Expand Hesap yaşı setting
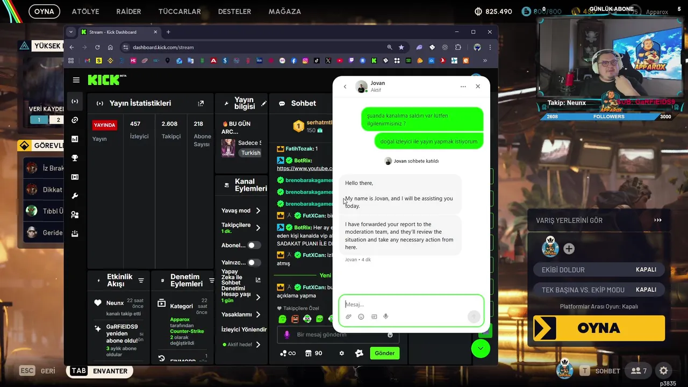 [x=258, y=297]
